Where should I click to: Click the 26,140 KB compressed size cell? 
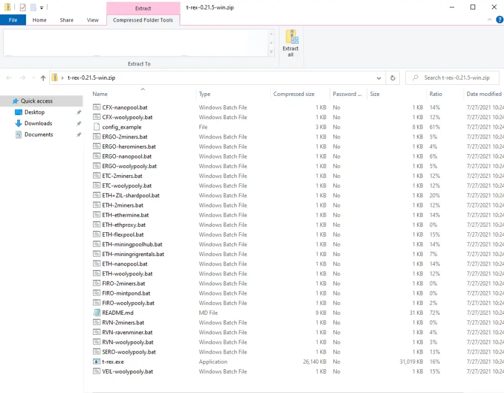(x=315, y=361)
